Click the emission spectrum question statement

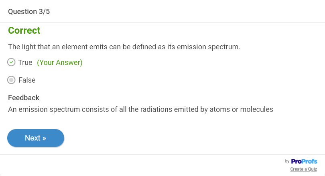124,47
